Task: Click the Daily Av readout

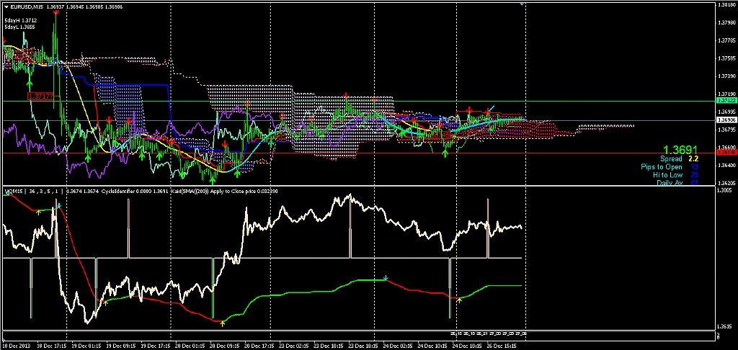Action: coord(677,182)
